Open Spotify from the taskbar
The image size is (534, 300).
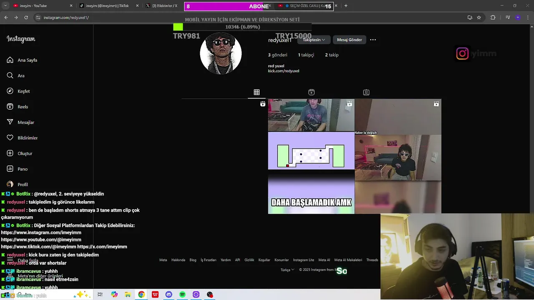182,295
